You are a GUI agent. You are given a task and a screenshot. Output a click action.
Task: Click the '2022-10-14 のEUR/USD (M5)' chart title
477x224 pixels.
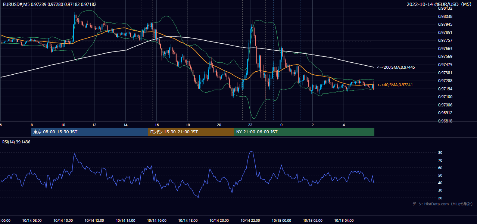tap(440, 4)
